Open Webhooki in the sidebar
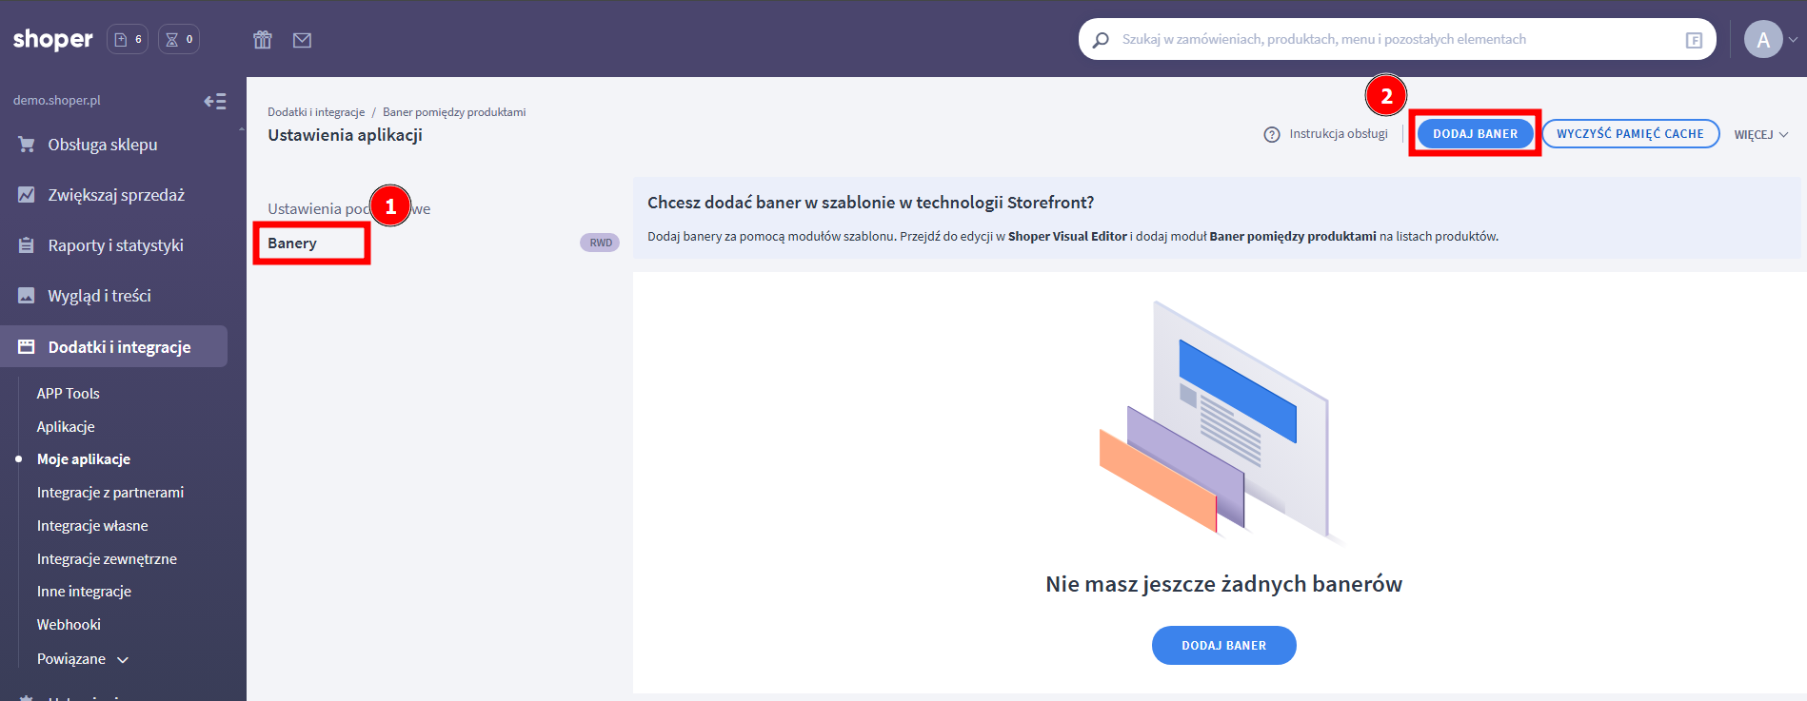This screenshot has height=701, width=1807. [69, 625]
